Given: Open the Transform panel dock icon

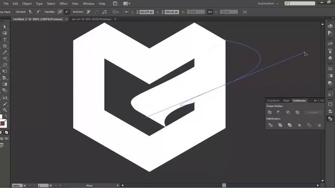Looking at the screenshot, I should point(330,104).
